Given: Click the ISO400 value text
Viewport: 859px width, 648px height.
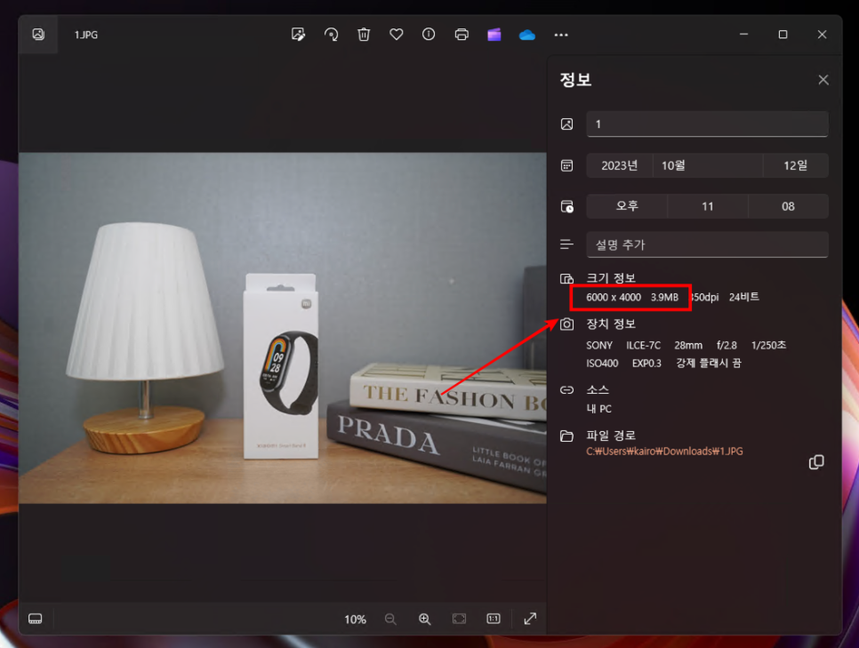Looking at the screenshot, I should pyautogui.click(x=602, y=364).
